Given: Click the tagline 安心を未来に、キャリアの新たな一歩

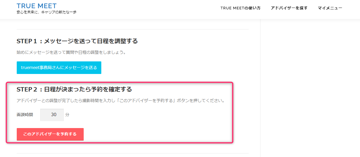Looking at the screenshot, I should 47,12.
